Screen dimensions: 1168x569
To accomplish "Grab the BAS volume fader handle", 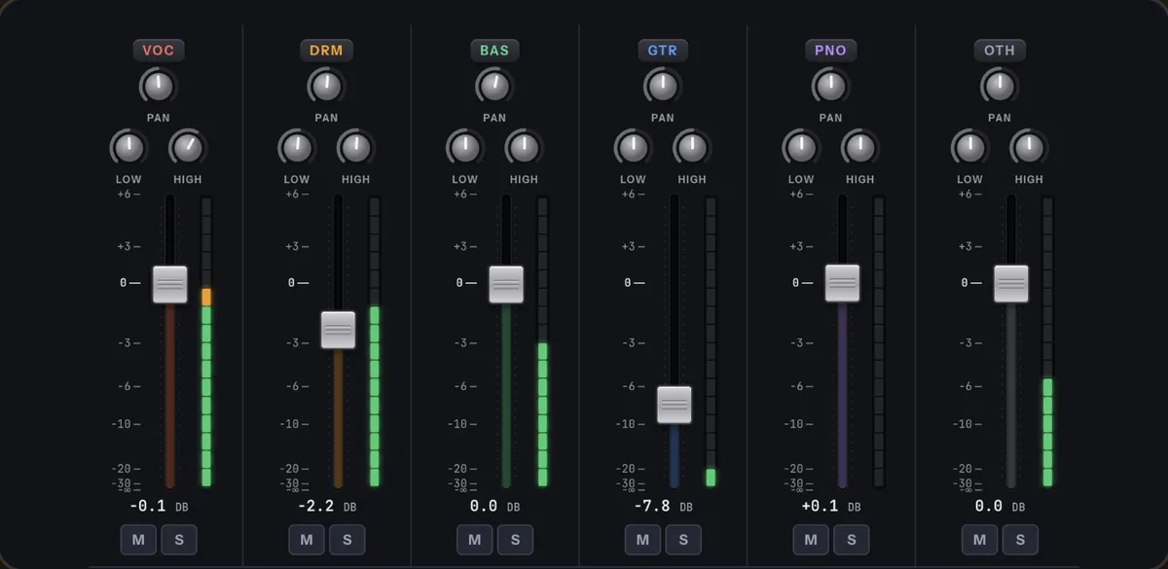I will (506, 284).
